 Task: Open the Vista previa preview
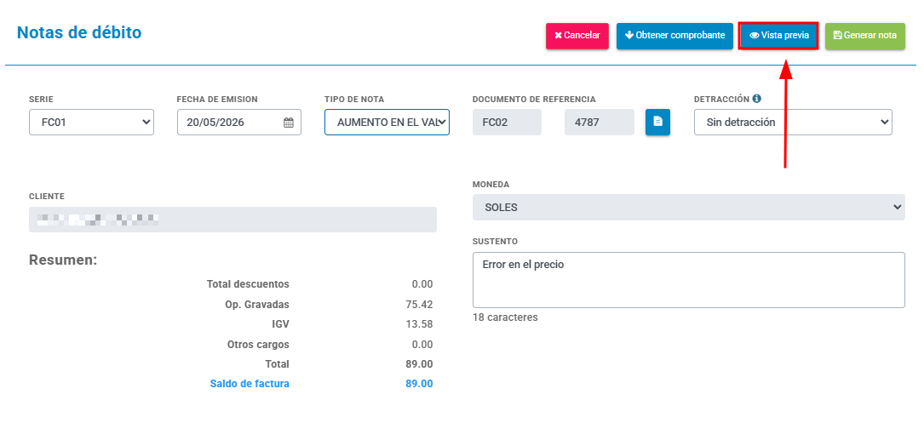click(778, 36)
